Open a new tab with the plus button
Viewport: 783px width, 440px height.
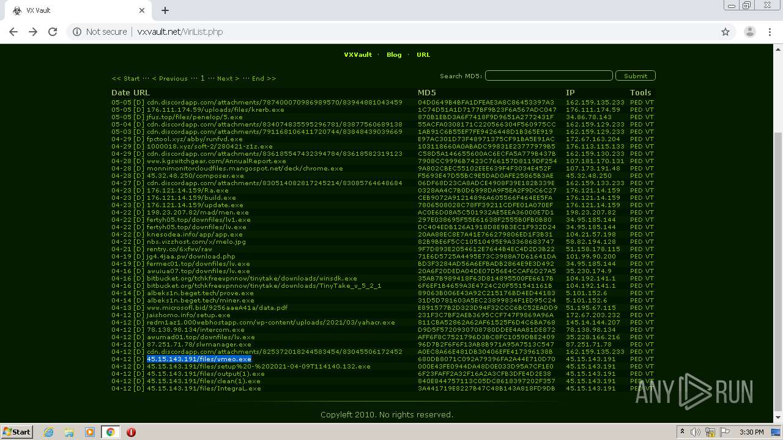pos(165,10)
